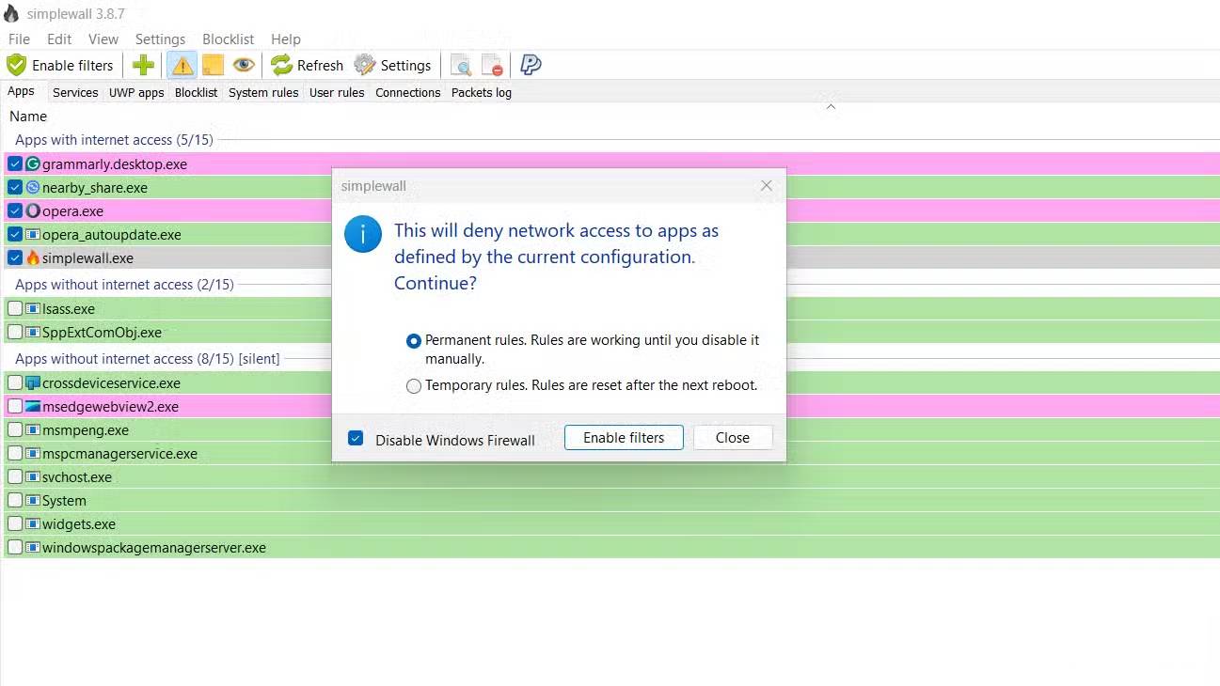Add an app with the green plus icon
This screenshot has width=1220, height=686.
tap(143, 65)
